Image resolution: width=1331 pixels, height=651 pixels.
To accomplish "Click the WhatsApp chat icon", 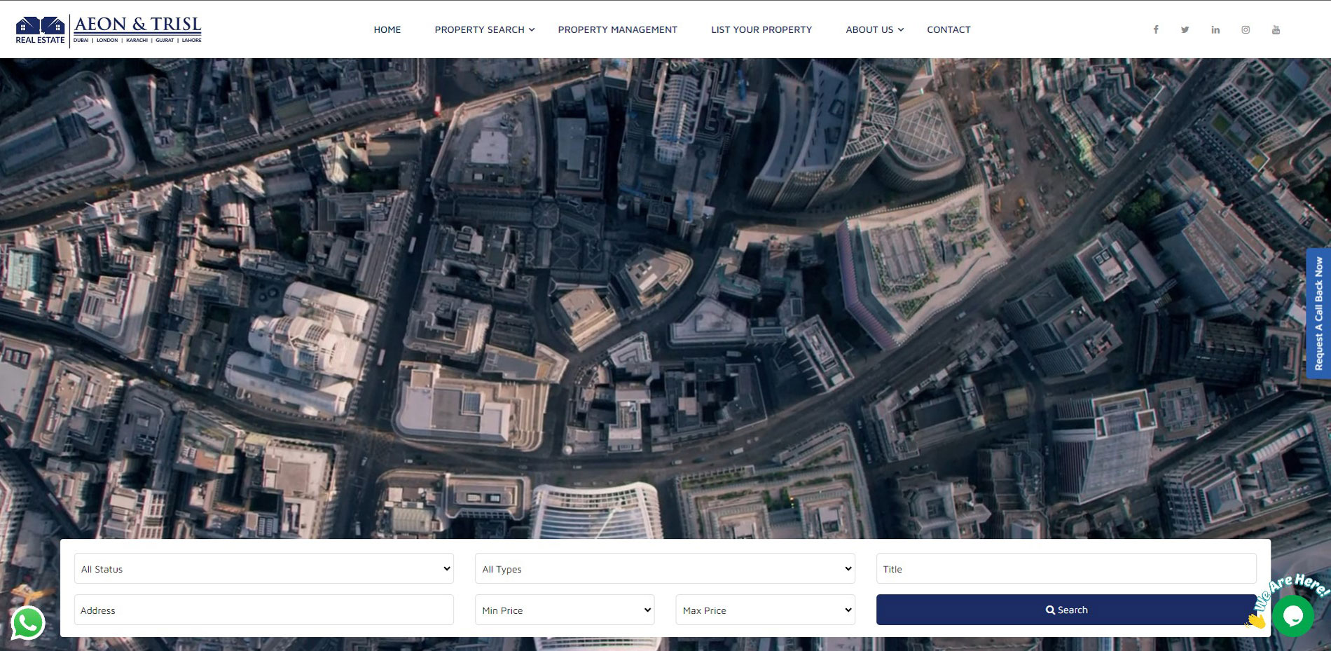I will (x=28, y=622).
